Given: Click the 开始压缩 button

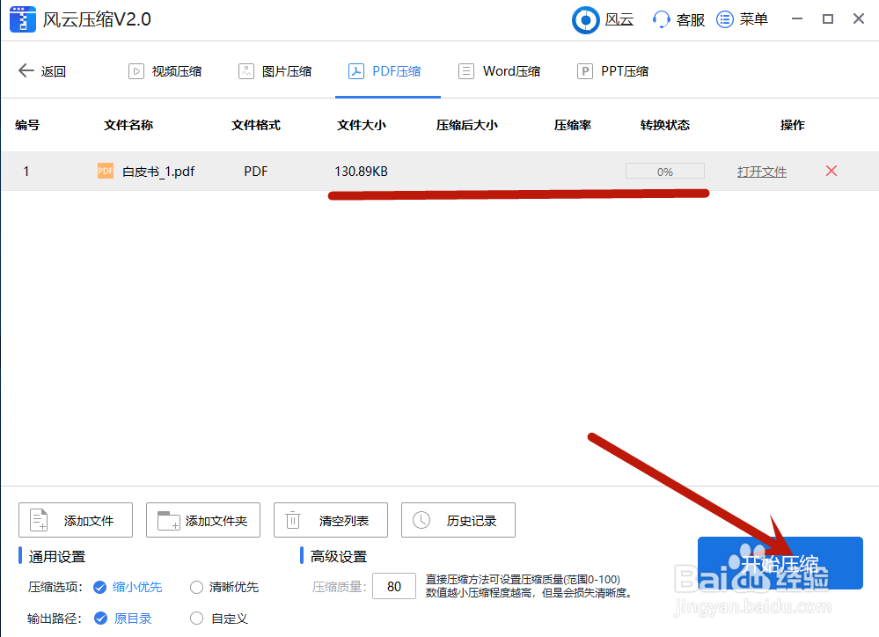Looking at the screenshot, I should (x=780, y=561).
